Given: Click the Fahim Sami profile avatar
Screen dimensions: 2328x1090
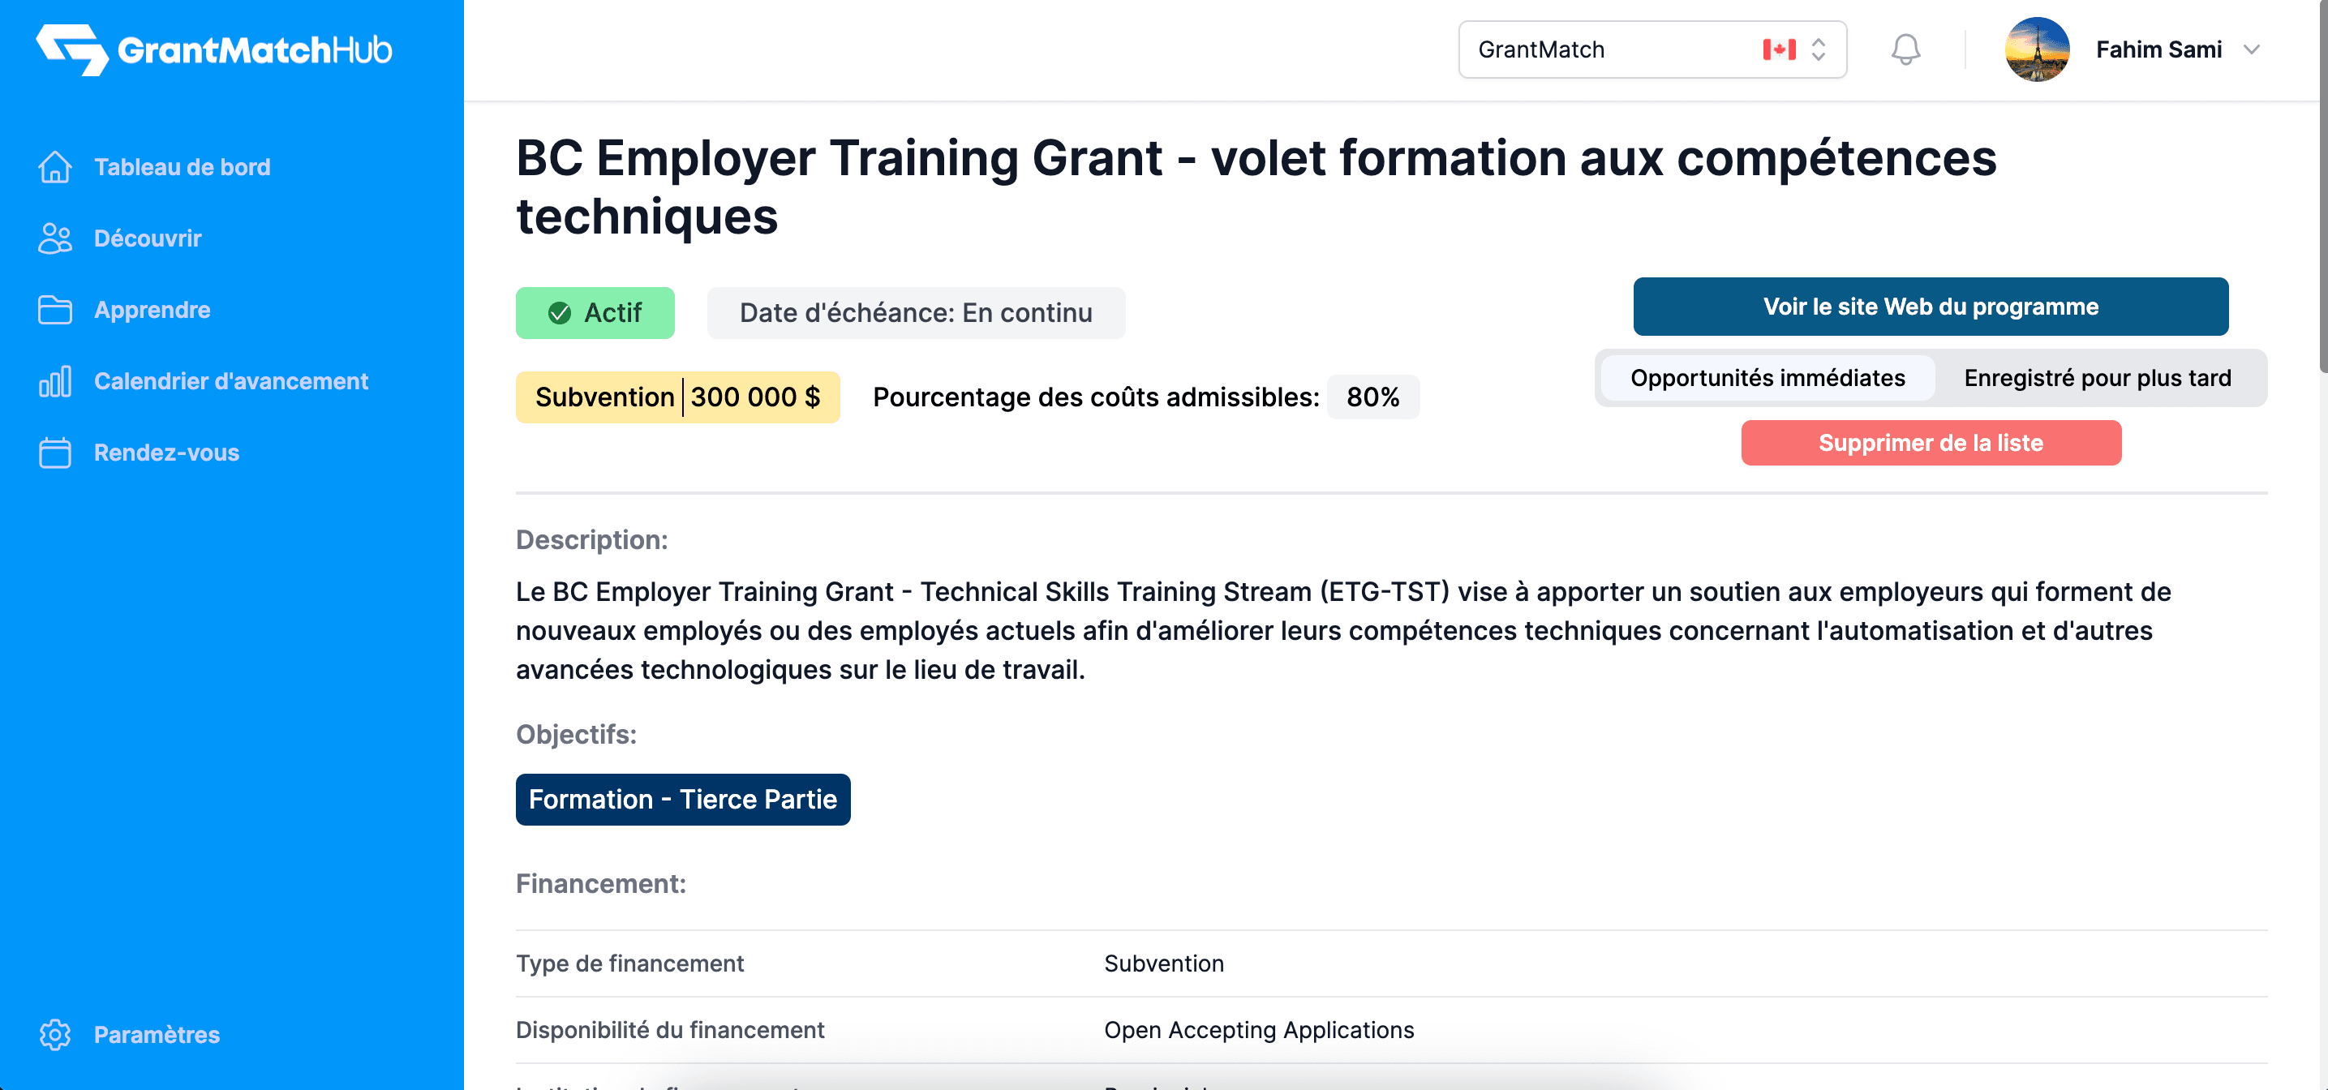Looking at the screenshot, I should click(2037, 49).
